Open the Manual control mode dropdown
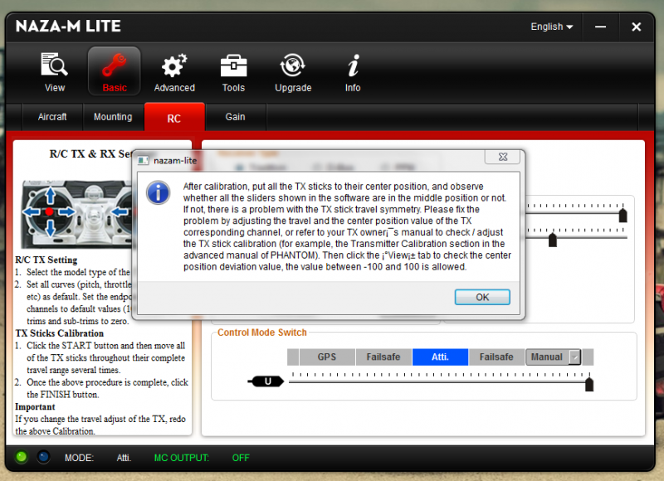This screenshot has width=664, height=481. pyautogui.click(x=574, y=357)
